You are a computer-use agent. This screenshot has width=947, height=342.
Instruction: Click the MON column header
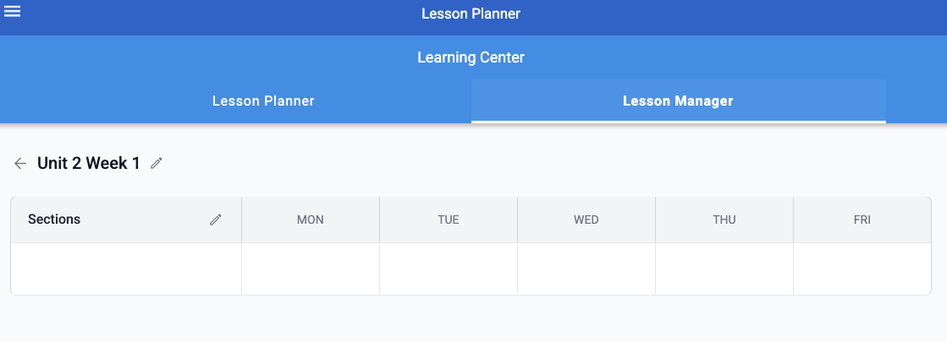pos(311,220)
